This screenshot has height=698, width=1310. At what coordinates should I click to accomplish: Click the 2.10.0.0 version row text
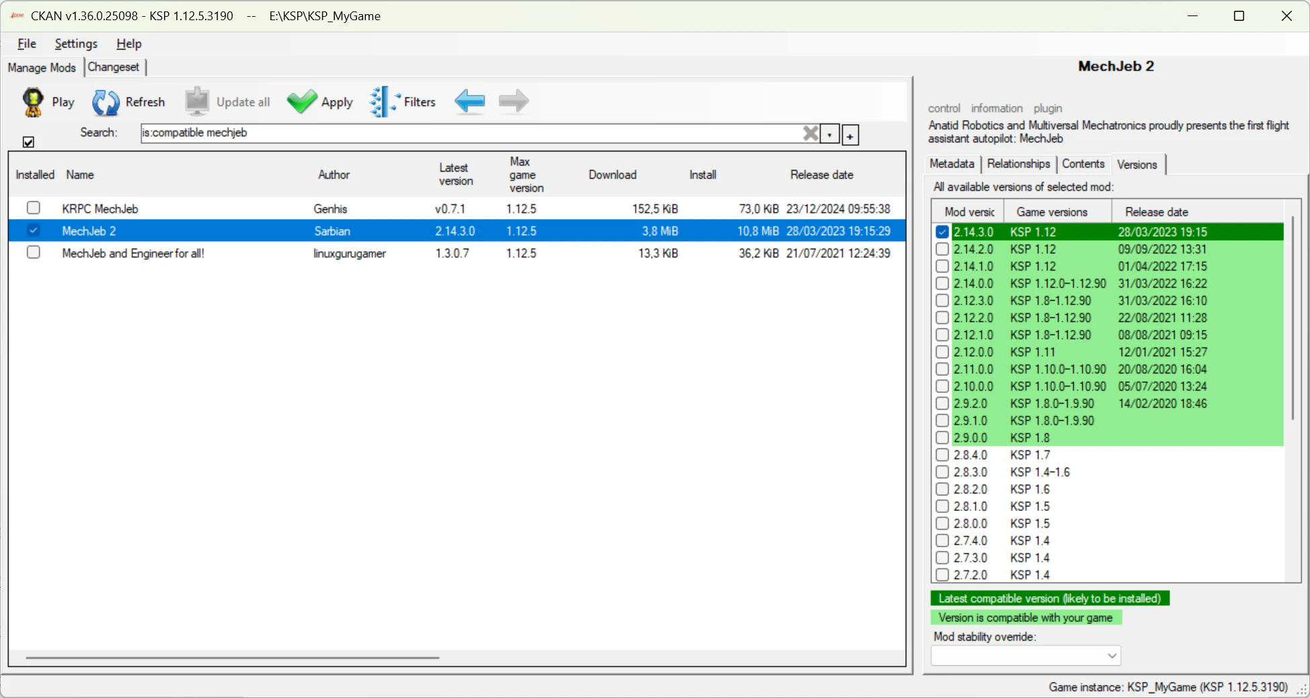coord(973,387)
